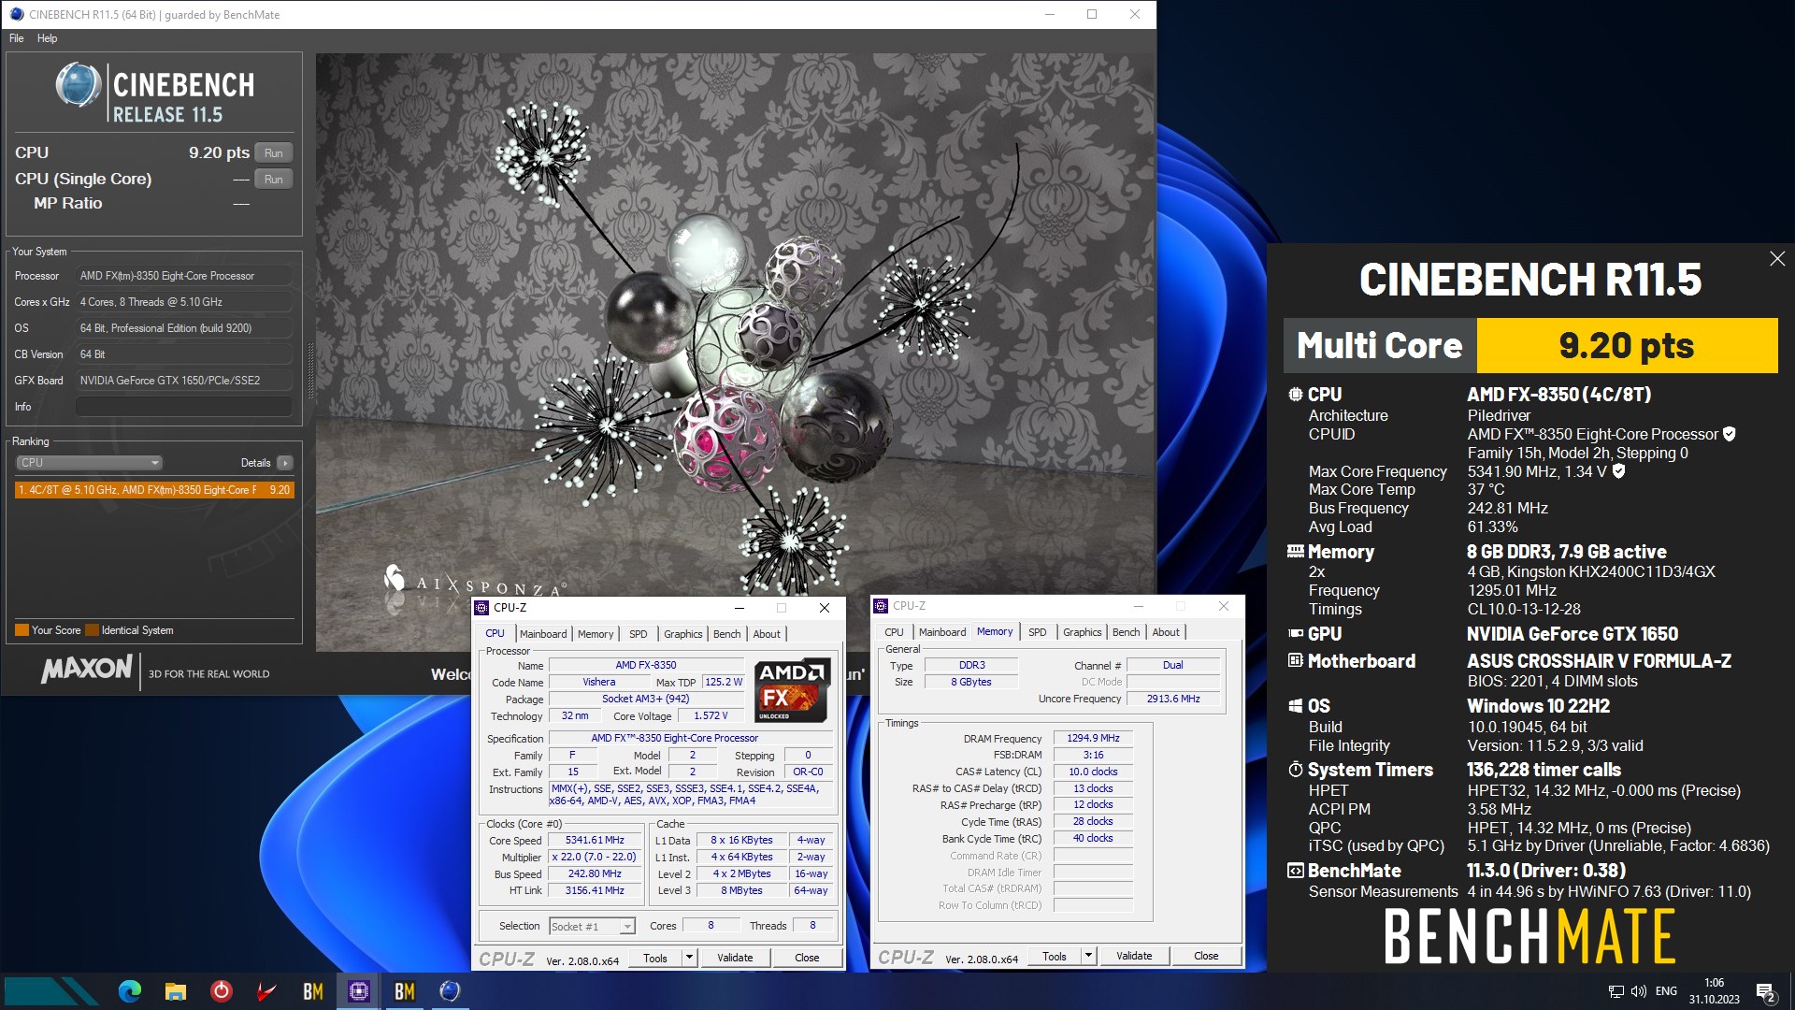The width and height of the screenshot is (1795, 1010).
Task: Expand Tools arrow in CPU-Z Memory window
Action: [1088, 956]
